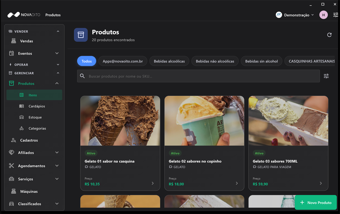Viewport: 340px width, 214px height.
Task: Click the Vendas cash register icon
Action: (14, 41)
